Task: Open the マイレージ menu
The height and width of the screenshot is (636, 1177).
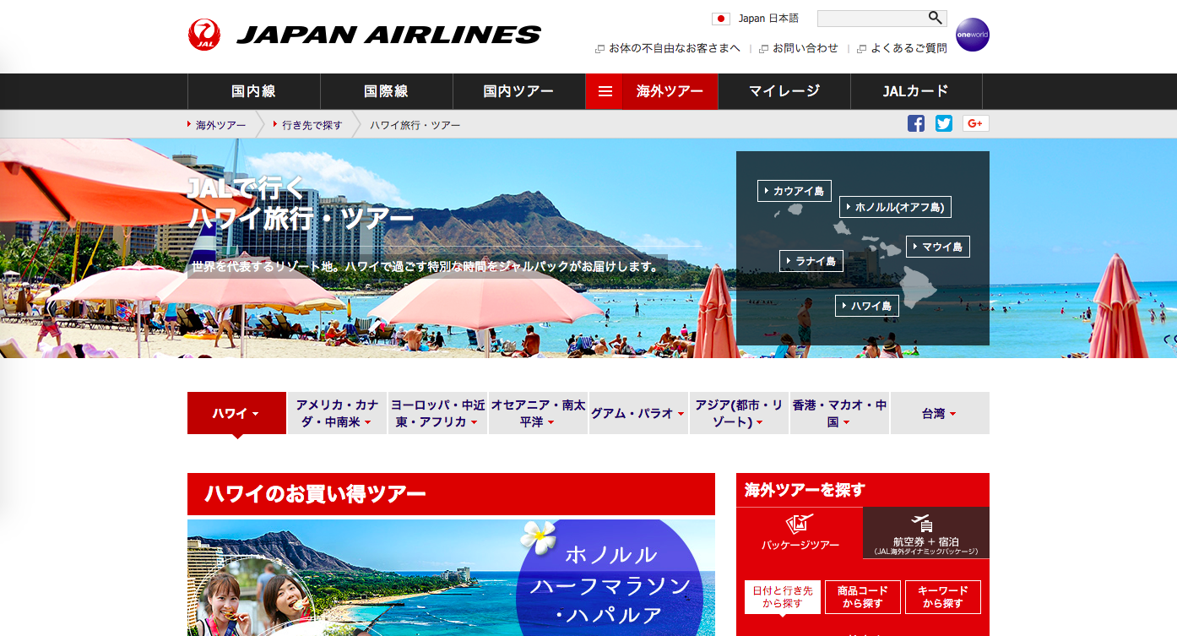Action: pyautogui.click(x=784, y=91)
